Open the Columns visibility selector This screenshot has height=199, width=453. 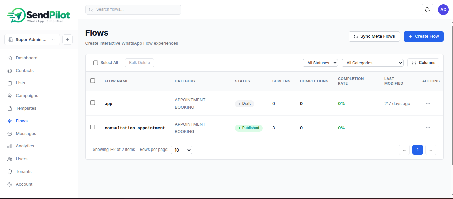(423, 63)
